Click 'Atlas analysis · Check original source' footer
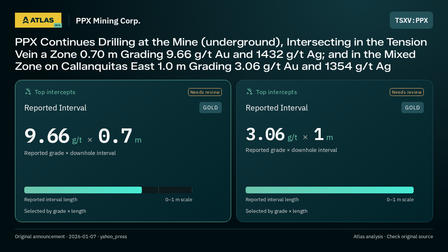This screenshot has height=252, width=448. [x=393, y=237]
